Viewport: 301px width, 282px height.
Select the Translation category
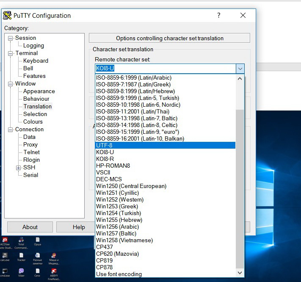(x=38, y=106)
